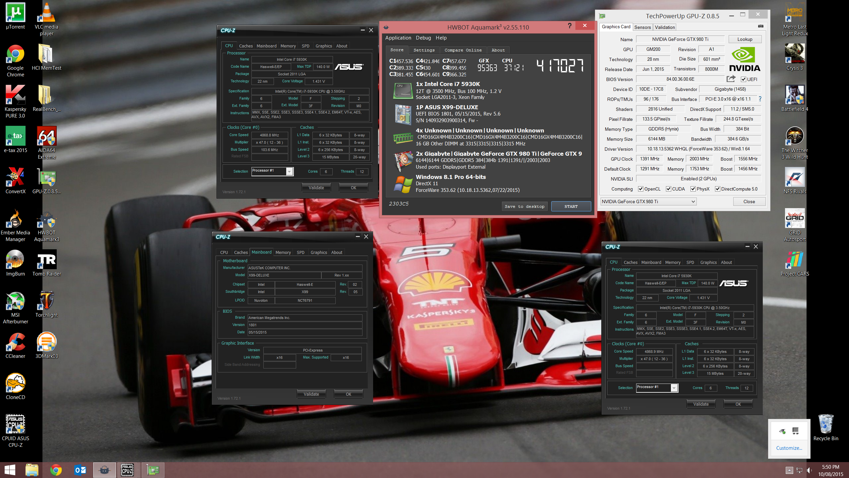The image size is (849, 478).
Task: Open Kaspersky PURE 3.0 desktop icon
Action: [15, 102]
